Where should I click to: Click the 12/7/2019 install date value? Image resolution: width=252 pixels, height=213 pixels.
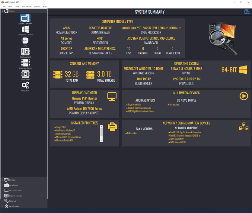click(187, 79)
